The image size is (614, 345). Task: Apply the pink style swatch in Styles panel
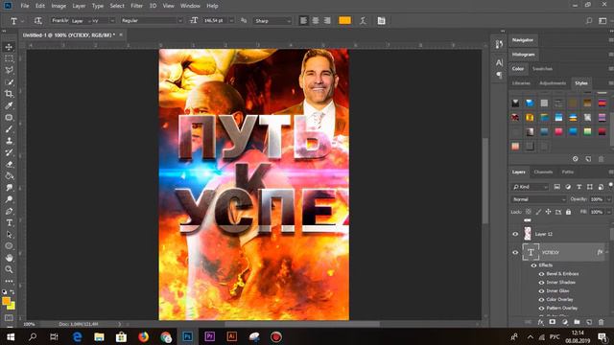click(558, 132)
